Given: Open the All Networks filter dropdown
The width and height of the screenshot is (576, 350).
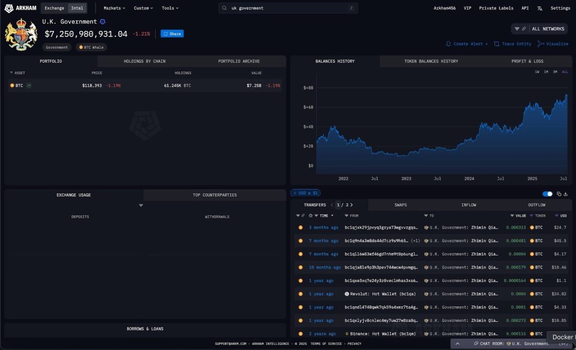Looking at the screenshot, I should (539, 29).
